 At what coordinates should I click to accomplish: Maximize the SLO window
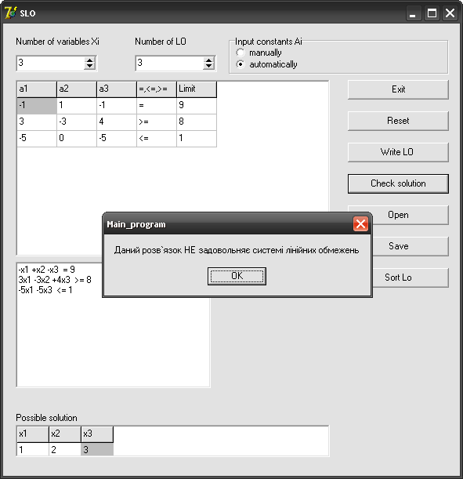(432, 13)
